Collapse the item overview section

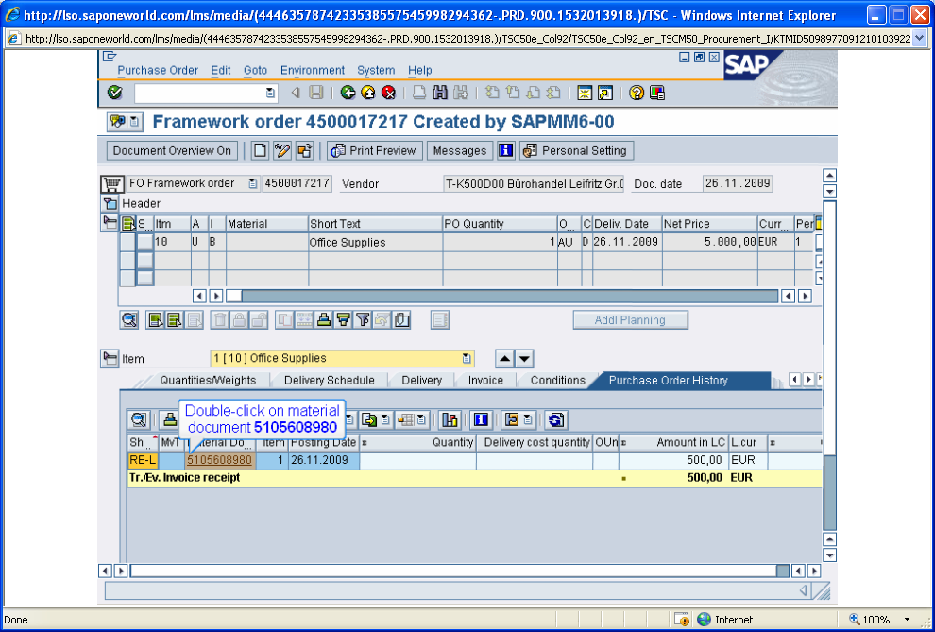(x=110, y=223)
